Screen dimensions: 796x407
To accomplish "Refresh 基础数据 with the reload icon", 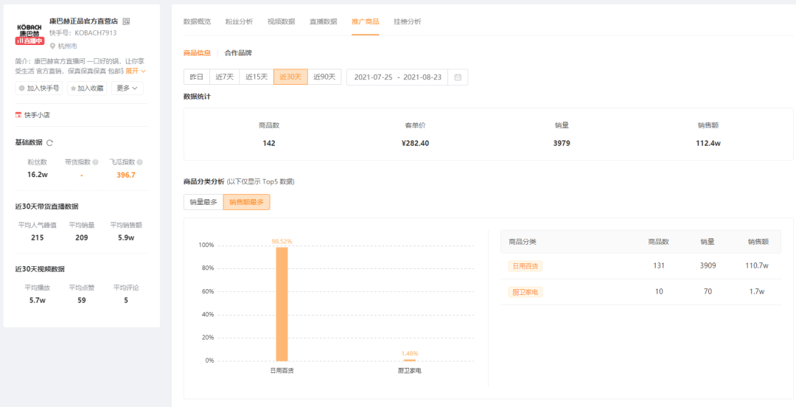I will point(49,142).
